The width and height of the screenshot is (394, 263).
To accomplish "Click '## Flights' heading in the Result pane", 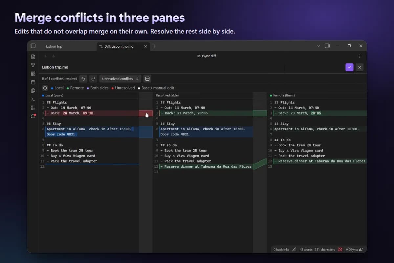I will click(x=170, y=102).
